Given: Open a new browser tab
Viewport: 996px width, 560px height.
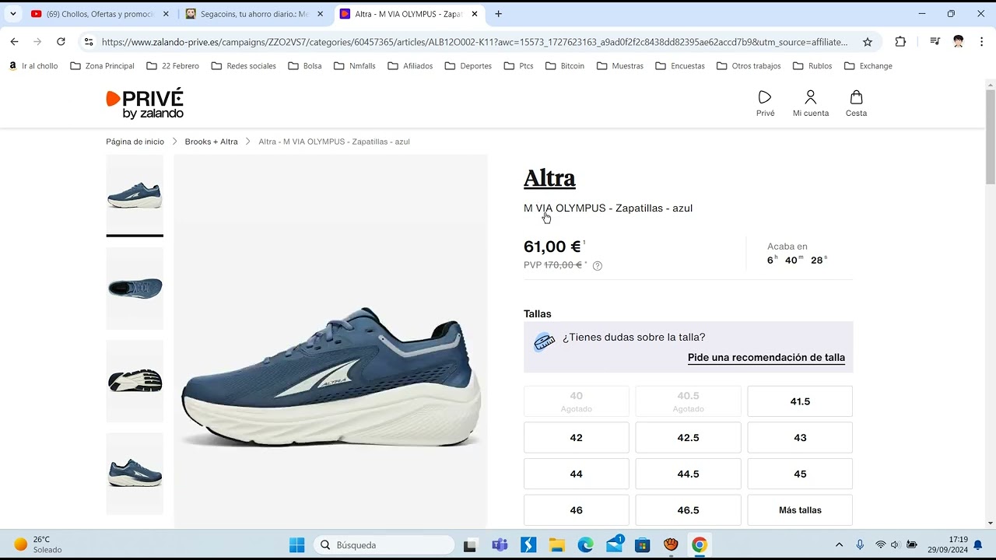Looking at the screenshot, I should pyautogui.click(x=498, y=14).
